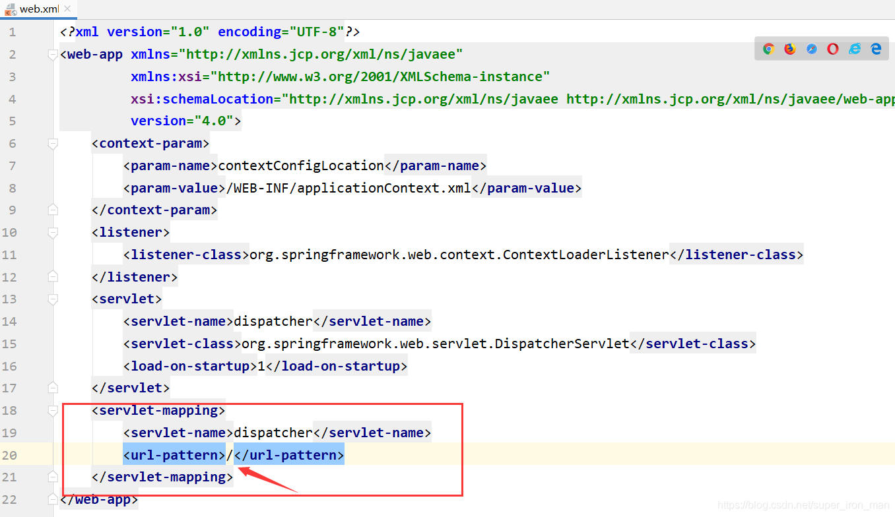Click dispatcher servlet name on line 19
This screenshot has height=517, width=895.
[273, 433]
